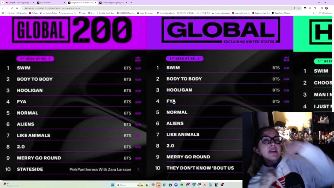View site information icon in address bar
Image resolution: width=334 pixels, height=188 pixels.
(x=22, y=8)
